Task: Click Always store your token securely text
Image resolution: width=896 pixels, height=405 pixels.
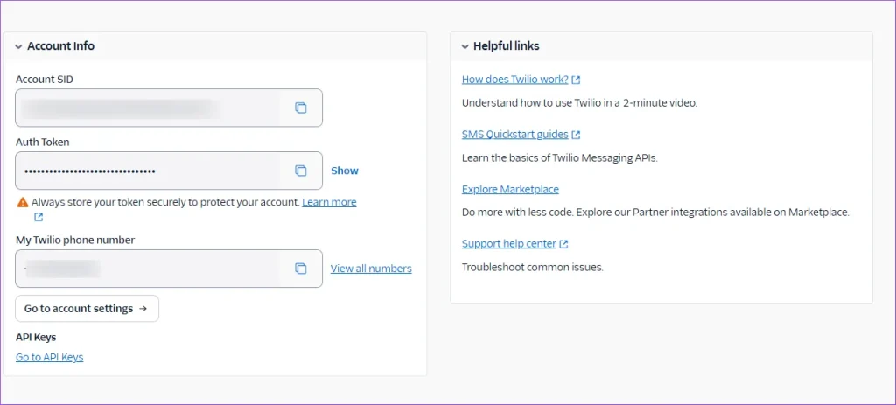Action: coord(165,202)
